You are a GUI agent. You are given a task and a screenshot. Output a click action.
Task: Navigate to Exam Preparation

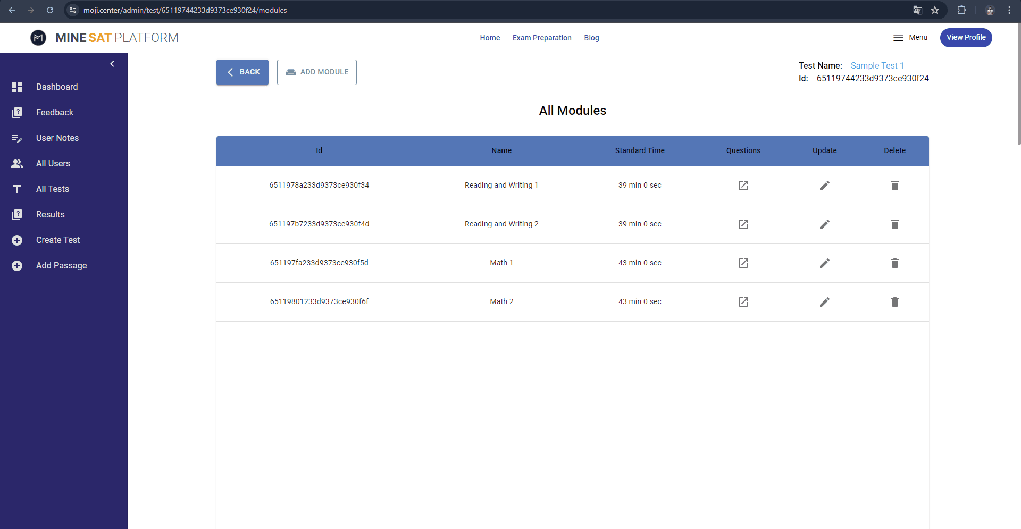pyautogui.click(x=541, y=37)
